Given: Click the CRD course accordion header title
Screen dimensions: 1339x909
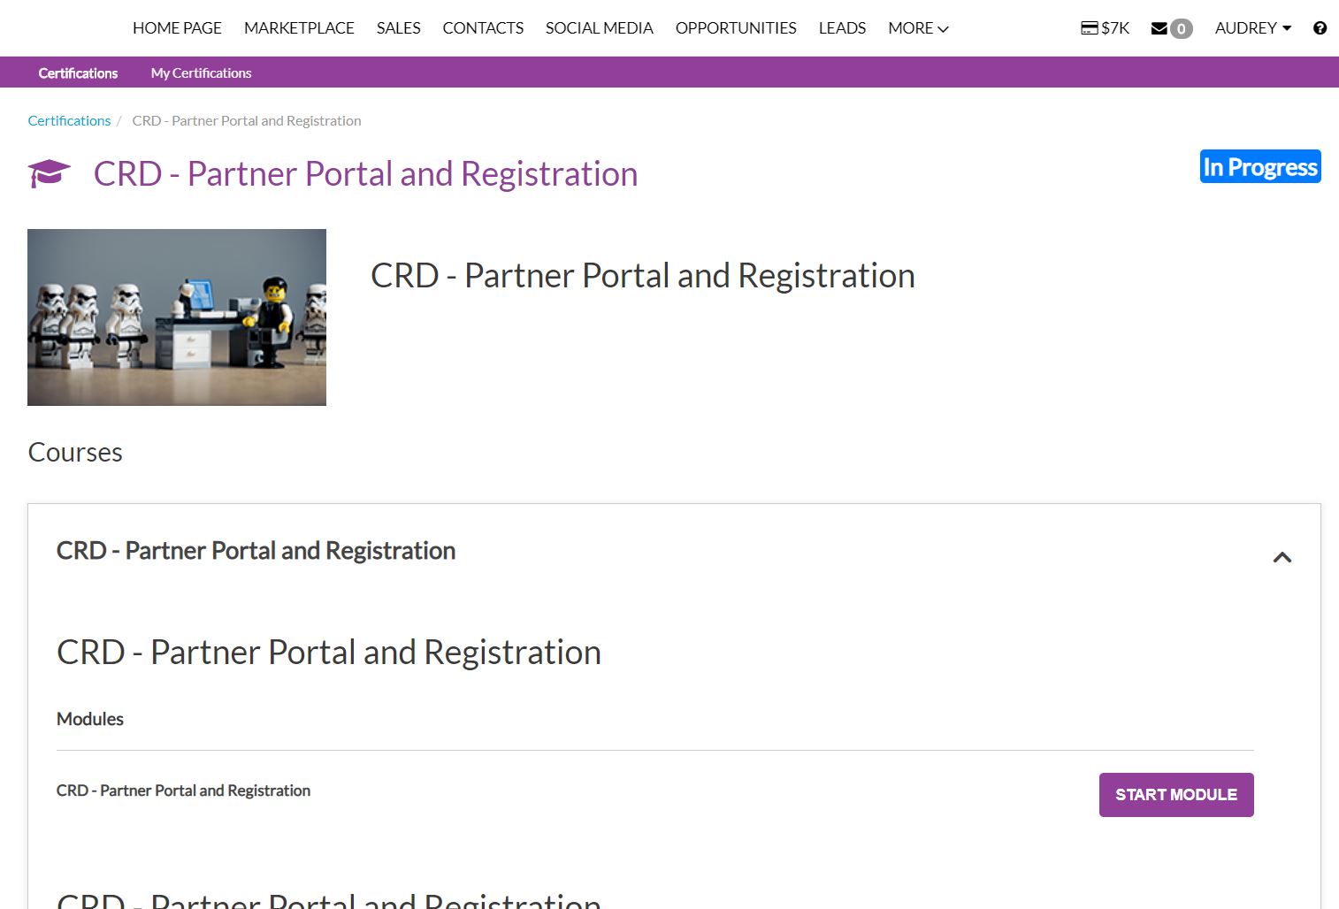Looking at the screenshot, I should tap(256, 551).
